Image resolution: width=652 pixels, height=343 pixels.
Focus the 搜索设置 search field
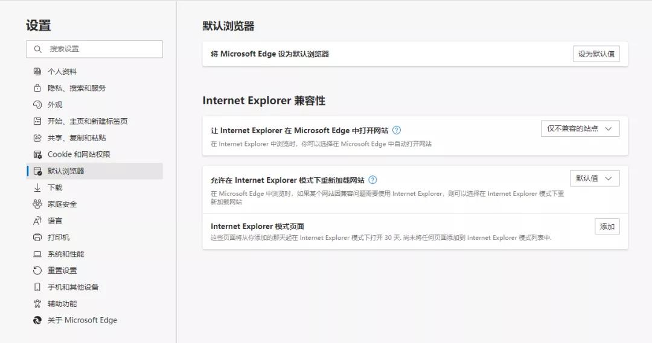(x=94, y=49)
